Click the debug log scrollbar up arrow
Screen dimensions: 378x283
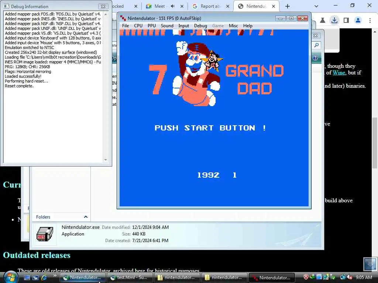(x=105, y=14)
